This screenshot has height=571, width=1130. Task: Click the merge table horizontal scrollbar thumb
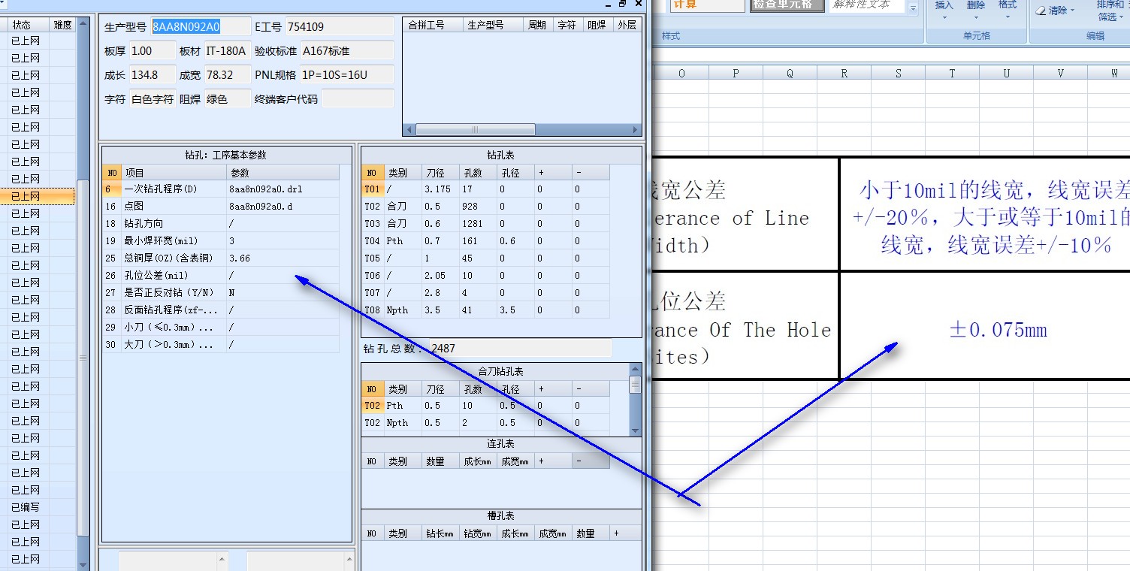coord(476,130)
